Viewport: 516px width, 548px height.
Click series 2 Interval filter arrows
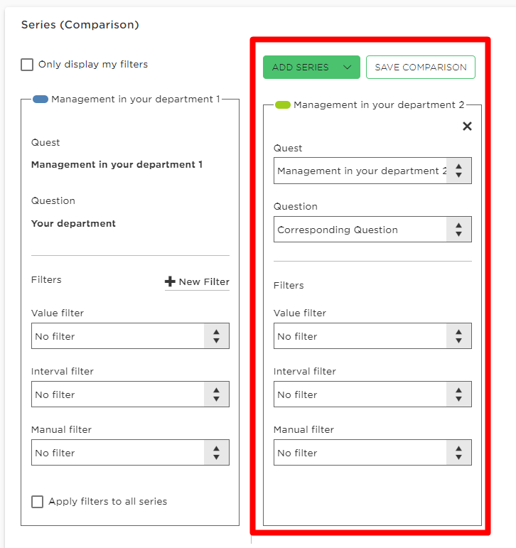click(458, 394)
